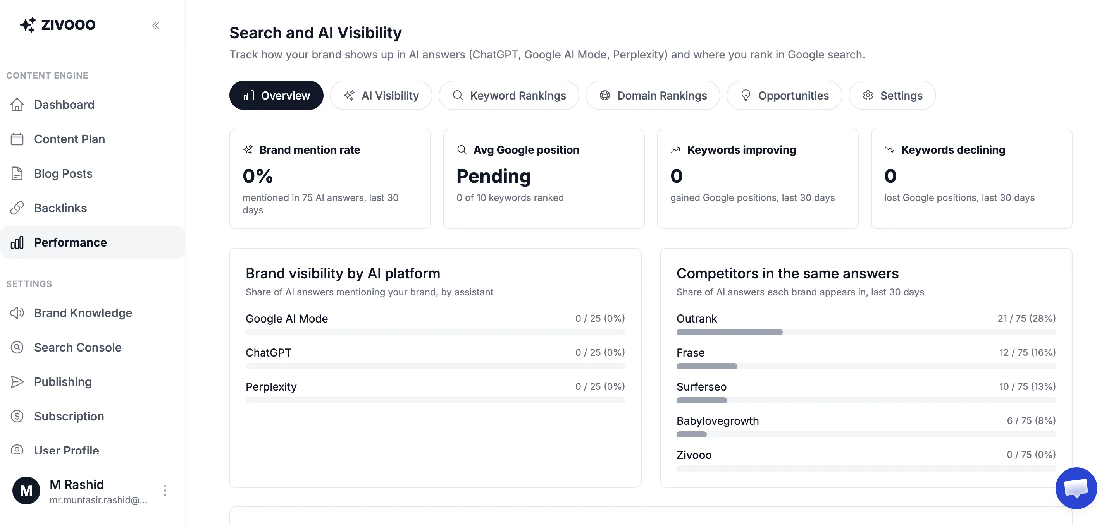Open the Settings tab

[892, 95]
